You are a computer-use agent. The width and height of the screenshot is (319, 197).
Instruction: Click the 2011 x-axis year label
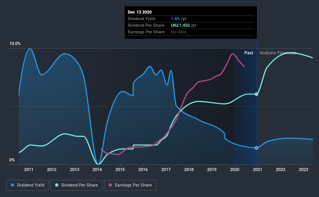(29, 169)
